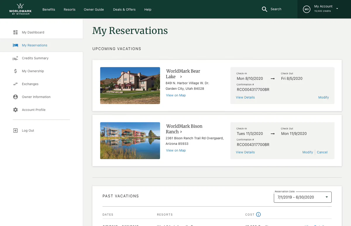The height and width of the screenshot is (226, 351).
Task: Click the Cost info icon
Action: (258, 214)
